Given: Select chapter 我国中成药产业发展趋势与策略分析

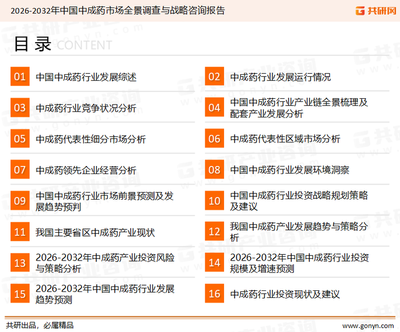Looking at the screenshot, I should coord(299,232).
